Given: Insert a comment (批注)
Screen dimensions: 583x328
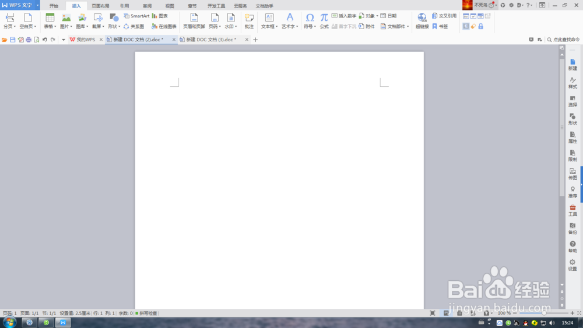Looking at the screenshot, I should pyautogui.click(x=249, y=20).
